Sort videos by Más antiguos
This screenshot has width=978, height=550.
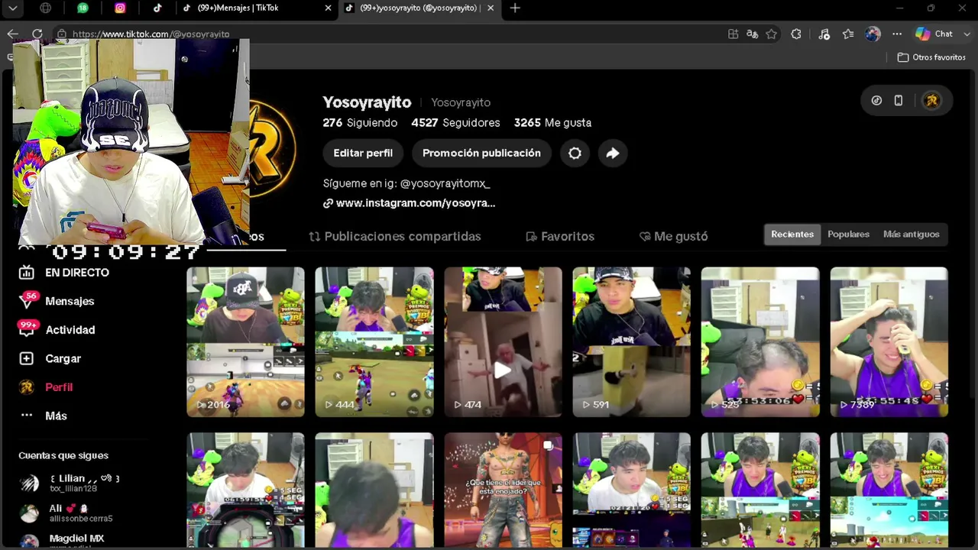(x=911, y=235)
